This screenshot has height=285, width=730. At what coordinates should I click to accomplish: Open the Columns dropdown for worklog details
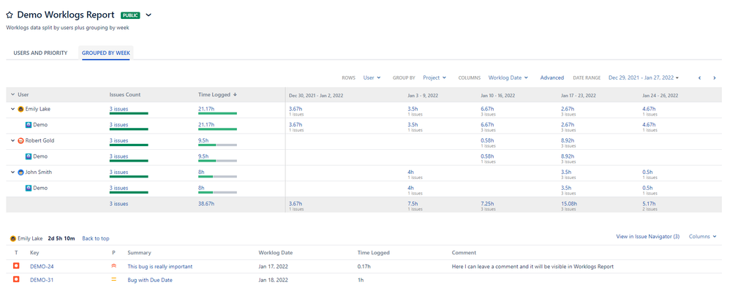pyautogui.click(x=702, y=237)
